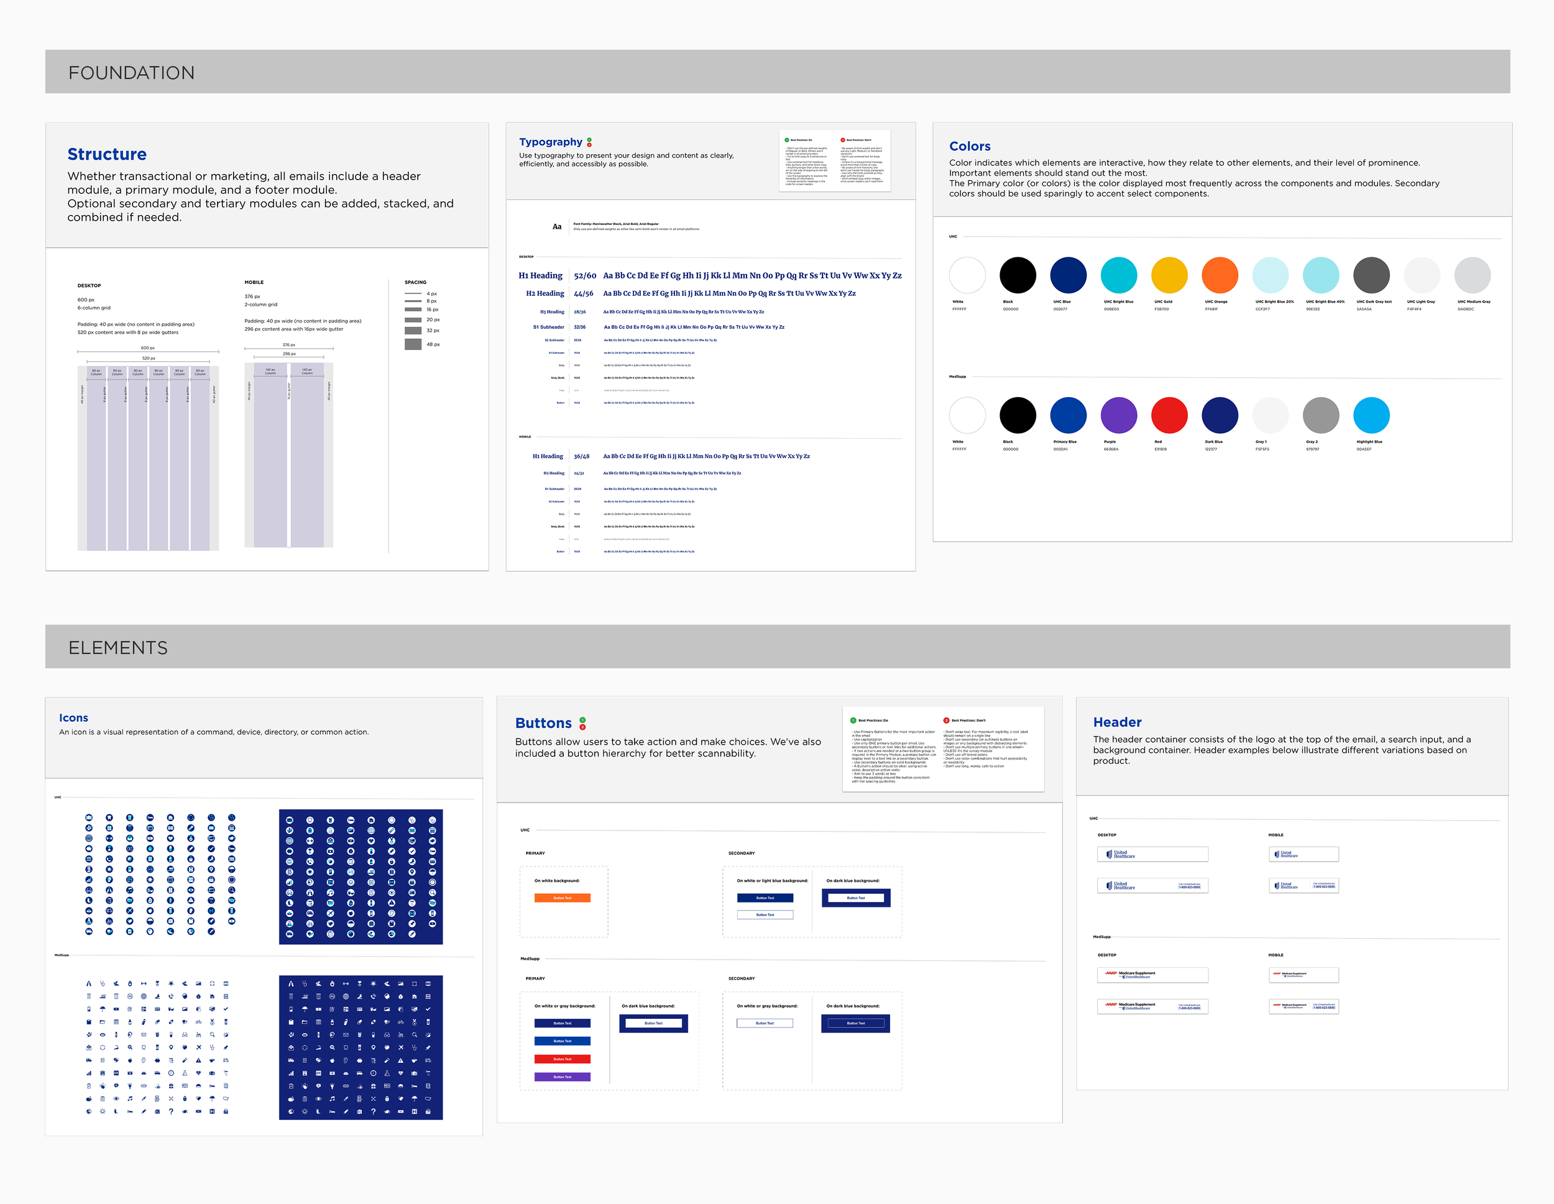Click the checkmark icon in UHC light icon grid
Image resolution: width=1554 pixels, height=1204 pixels.
(211, 849)
